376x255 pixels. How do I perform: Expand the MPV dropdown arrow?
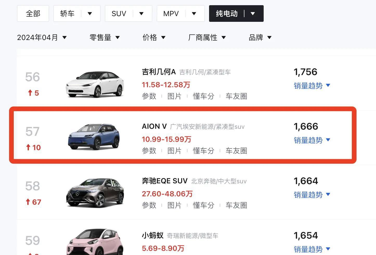[194, 14]
